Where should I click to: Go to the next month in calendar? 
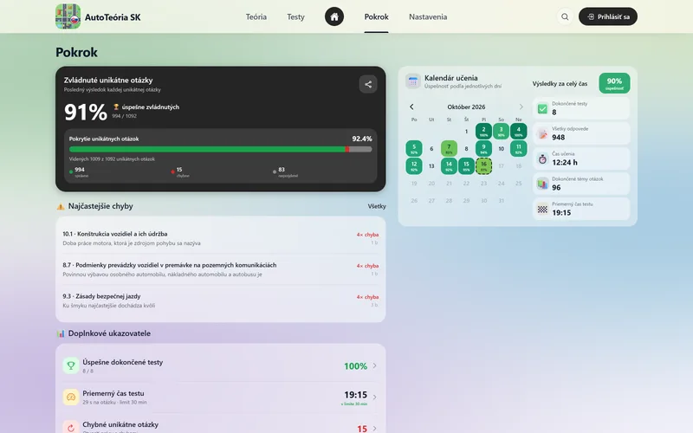tap(521, 107)
